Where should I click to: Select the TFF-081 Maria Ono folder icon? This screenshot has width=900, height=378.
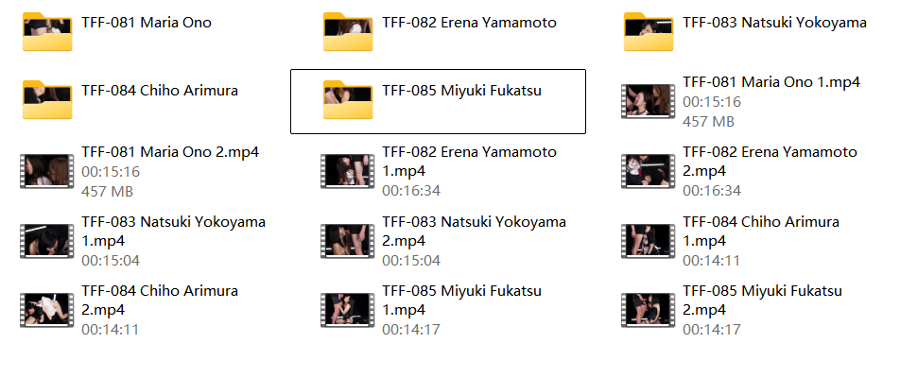tap(47, 31)
